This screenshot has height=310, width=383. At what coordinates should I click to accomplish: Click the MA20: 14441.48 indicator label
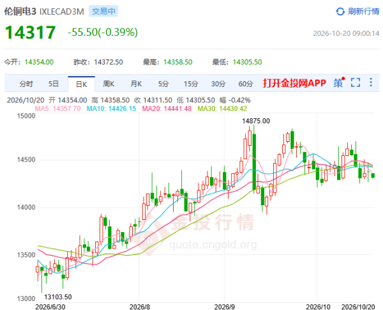click(167, 109)
